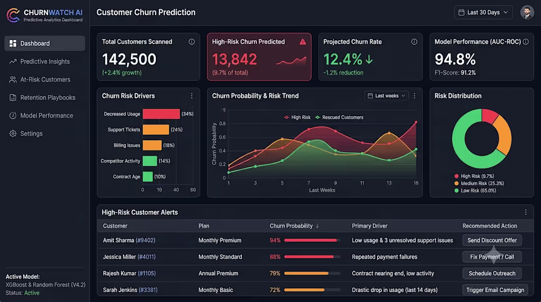
Task: Open Settings from sidebar
Action: 45,134
